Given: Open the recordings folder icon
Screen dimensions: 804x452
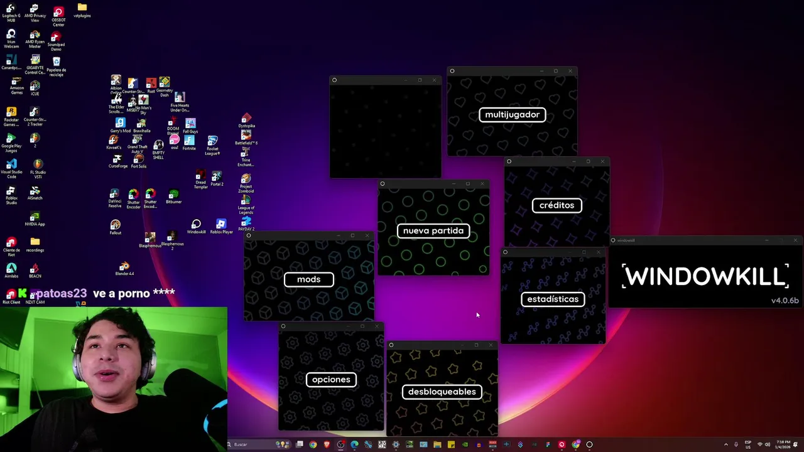Looking at the screenshot, I should (x=35, y=245).
